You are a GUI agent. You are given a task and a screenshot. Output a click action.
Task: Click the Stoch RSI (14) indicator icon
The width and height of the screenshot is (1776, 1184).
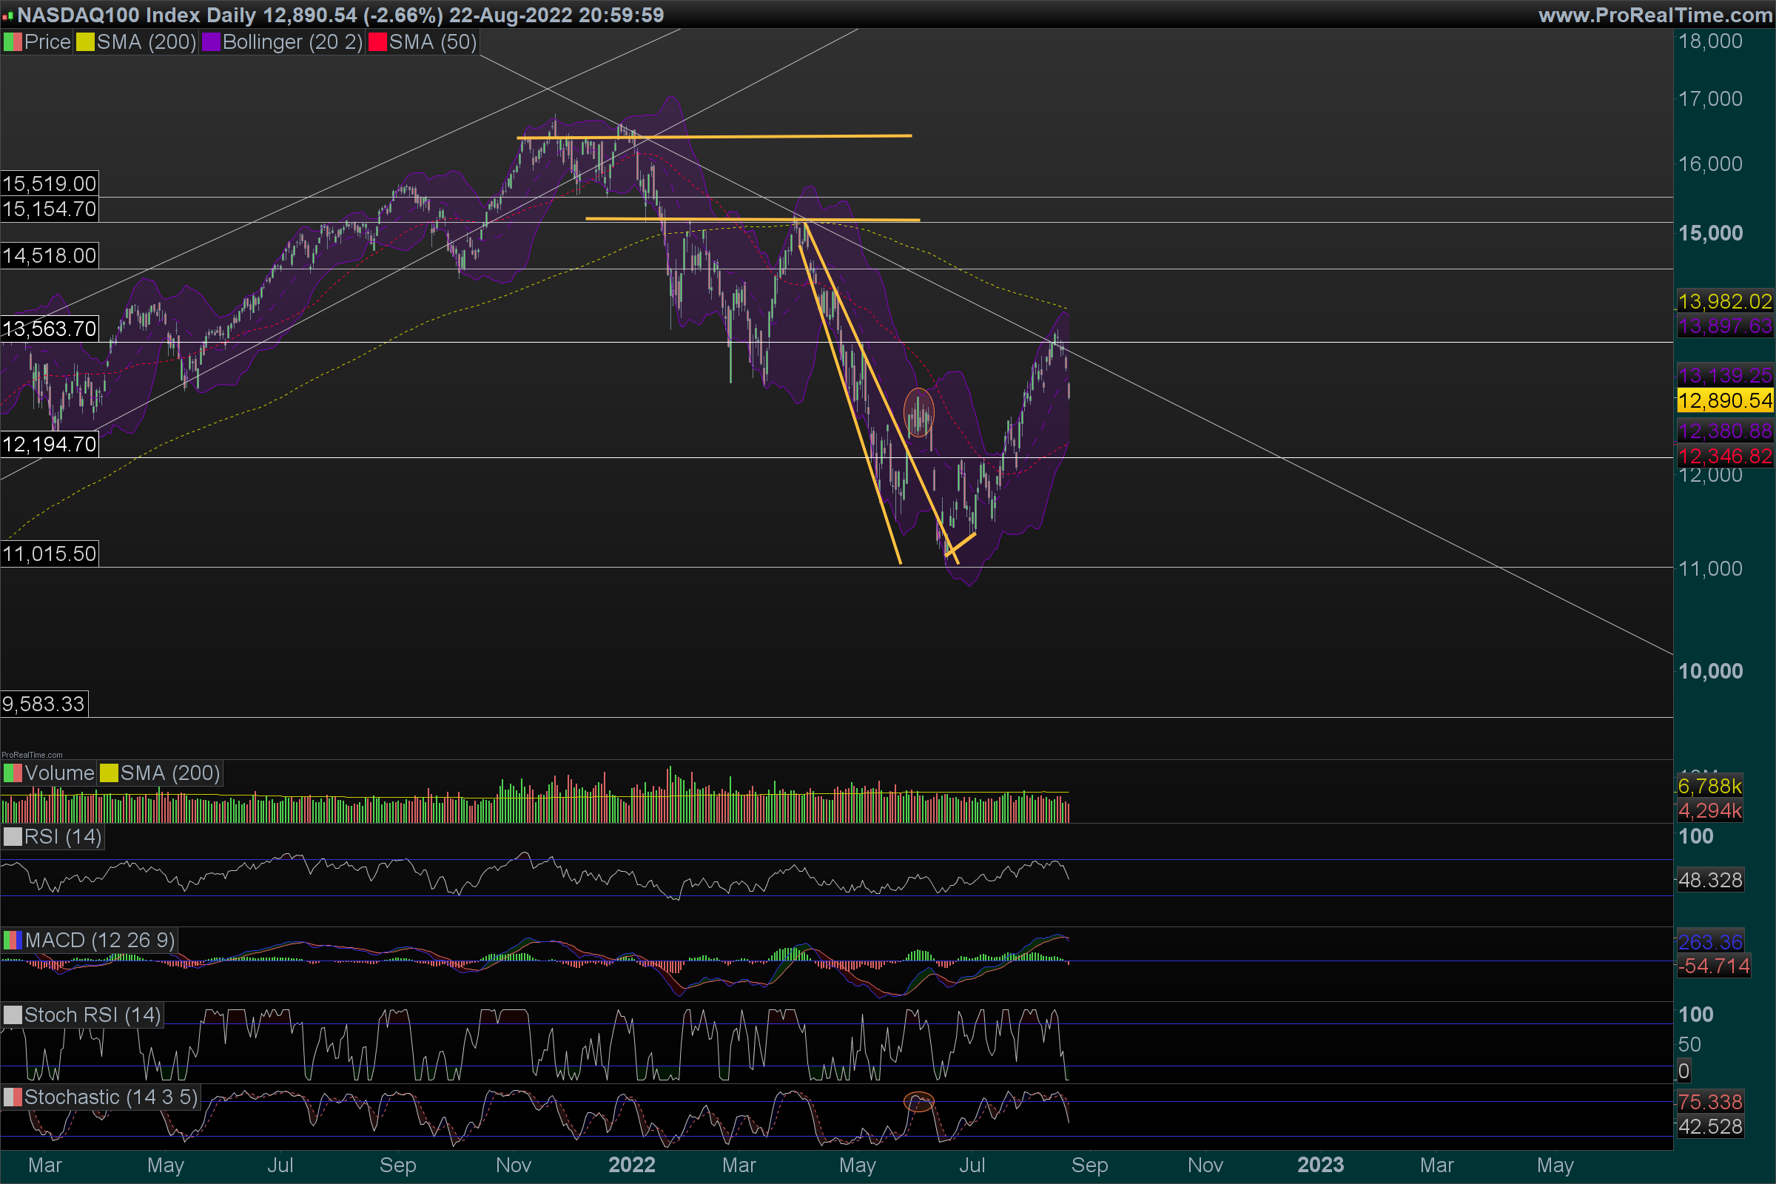click(12, 1015)
